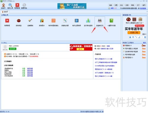Click the 设置 button at top right
The height and width of the screenshot is (113, 148).
(116, 5)
